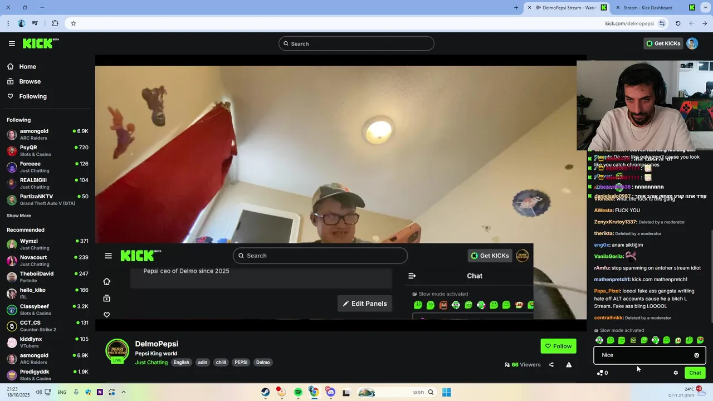Open the user profile avatar menu
Image resolution: width=713 pixels, height=401 pixels.
pyautogui.click(x=692, y=43)
